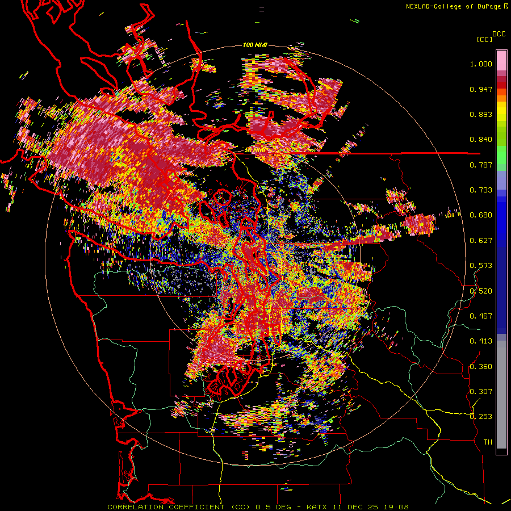Click the 0.787 legend value
The image size is (511, 511).
(x=481, y=165)
